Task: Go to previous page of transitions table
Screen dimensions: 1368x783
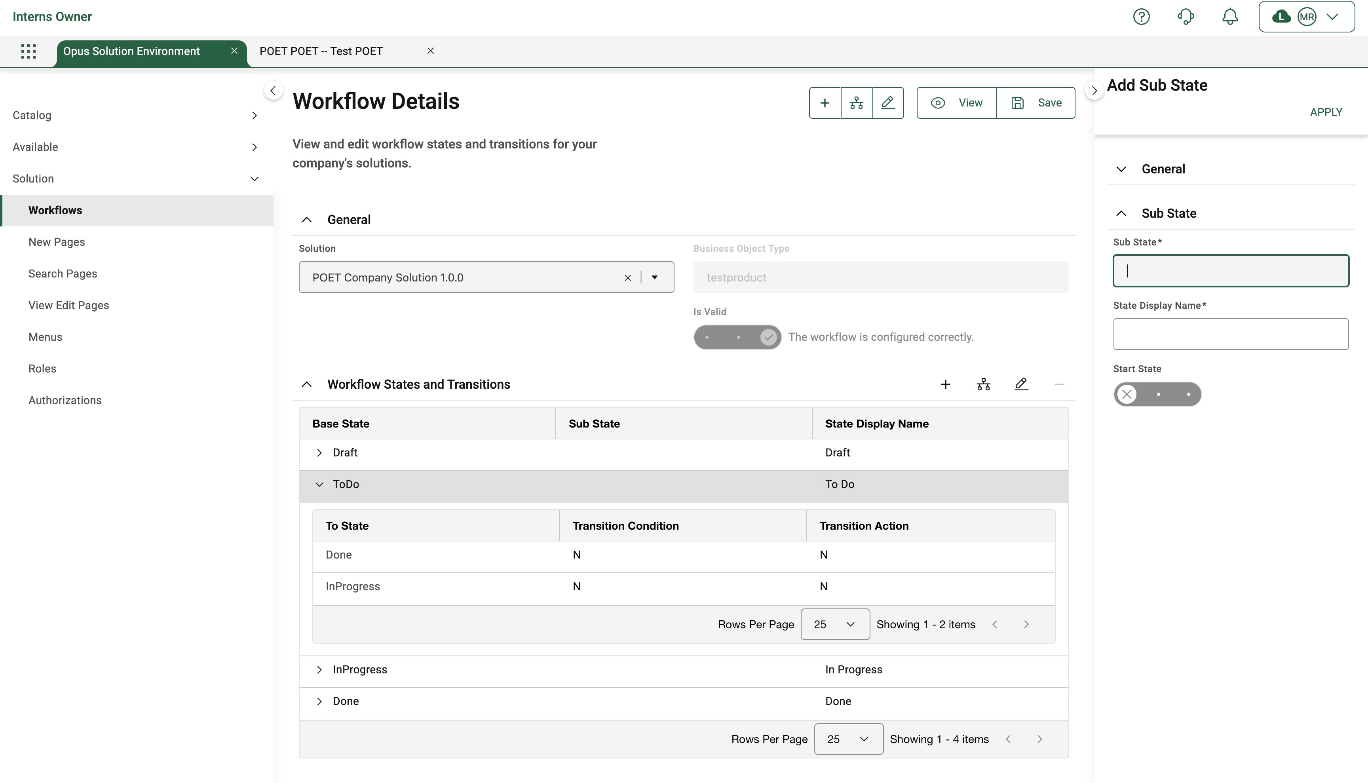Action: tap(995, 624)
